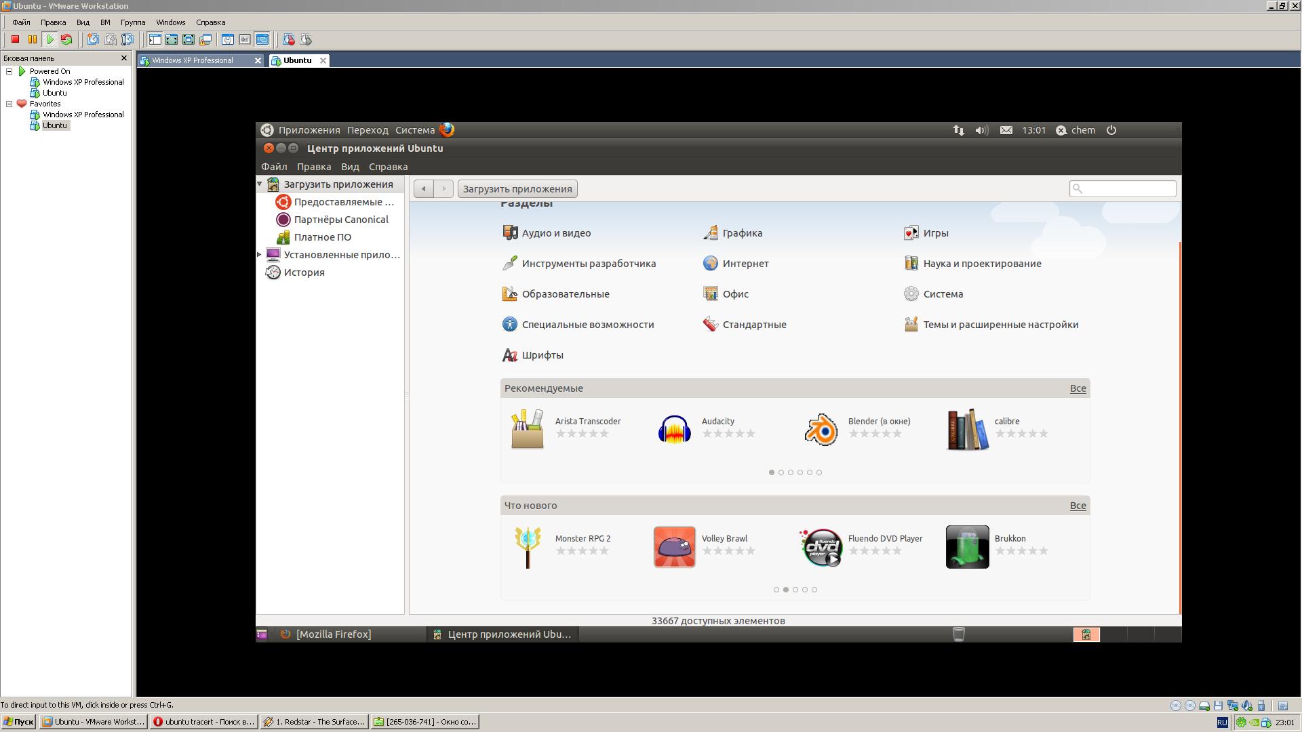Open Аудио и видео category
Image resolution: width=1302 pixels, height=732 pixels.
547,233
